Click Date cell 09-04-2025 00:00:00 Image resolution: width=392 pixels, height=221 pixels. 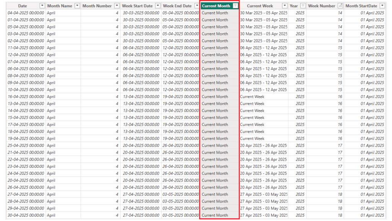(x=26, y=82)
